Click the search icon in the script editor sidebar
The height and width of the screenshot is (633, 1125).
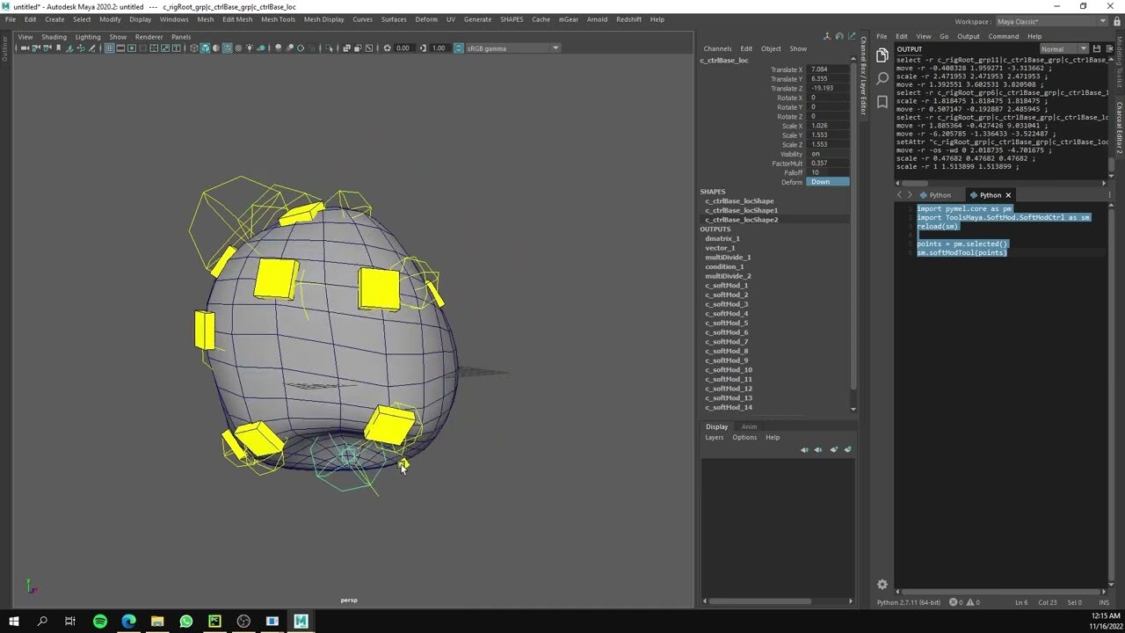click(882, 78)
